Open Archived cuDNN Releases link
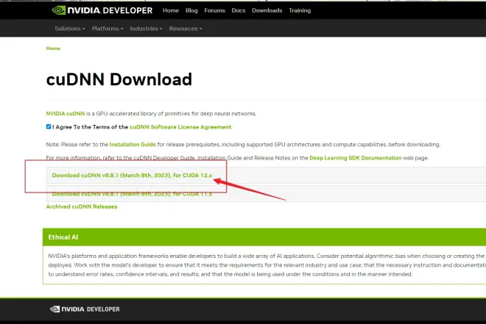Screen dimensions: 486x324 [82, 206]
